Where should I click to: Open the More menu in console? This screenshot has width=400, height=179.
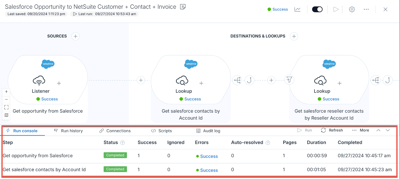pyautogui.click(x=360, y=130)
